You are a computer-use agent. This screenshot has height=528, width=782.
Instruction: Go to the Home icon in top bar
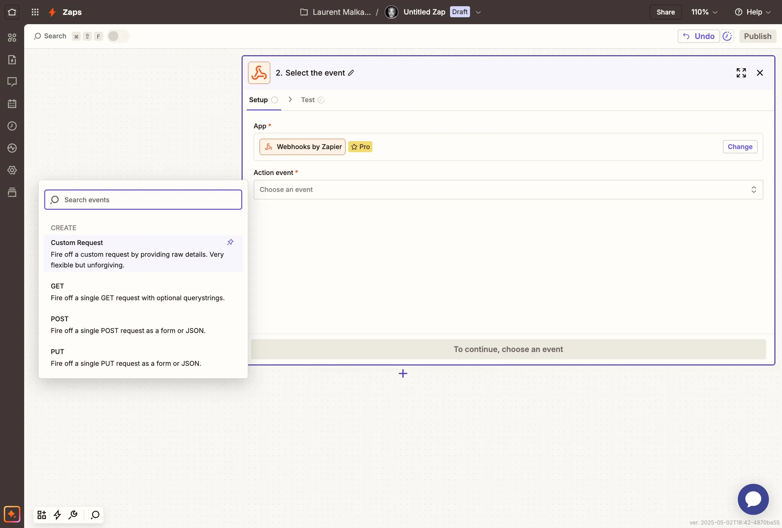(x=12, y=12)
